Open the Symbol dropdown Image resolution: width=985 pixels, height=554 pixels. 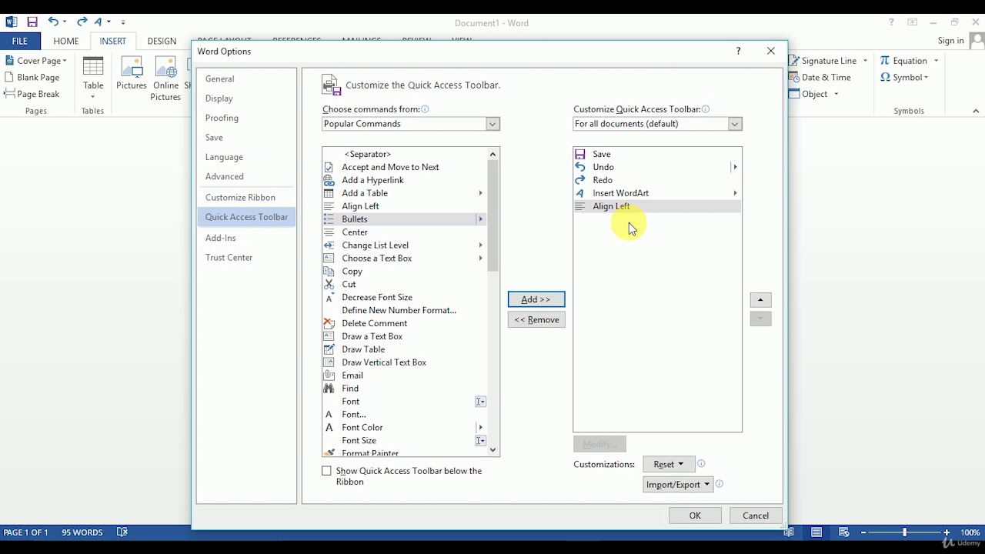point(905,77)
